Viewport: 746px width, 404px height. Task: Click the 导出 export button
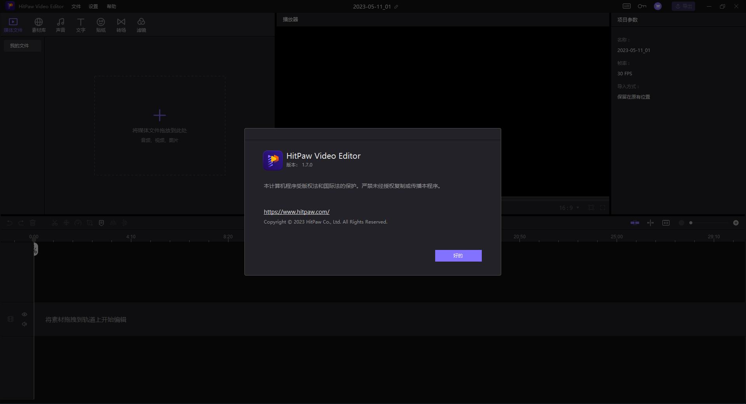pos(683,6)
